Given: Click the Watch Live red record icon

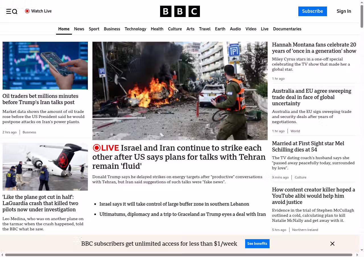Looking at the screenshot, I should tap(27, 11).
